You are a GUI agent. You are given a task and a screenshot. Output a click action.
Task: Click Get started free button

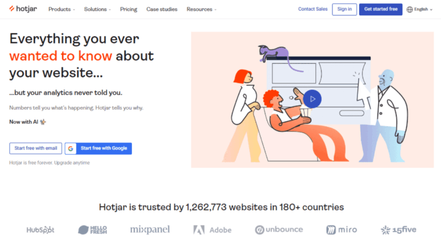click(381, 9)
